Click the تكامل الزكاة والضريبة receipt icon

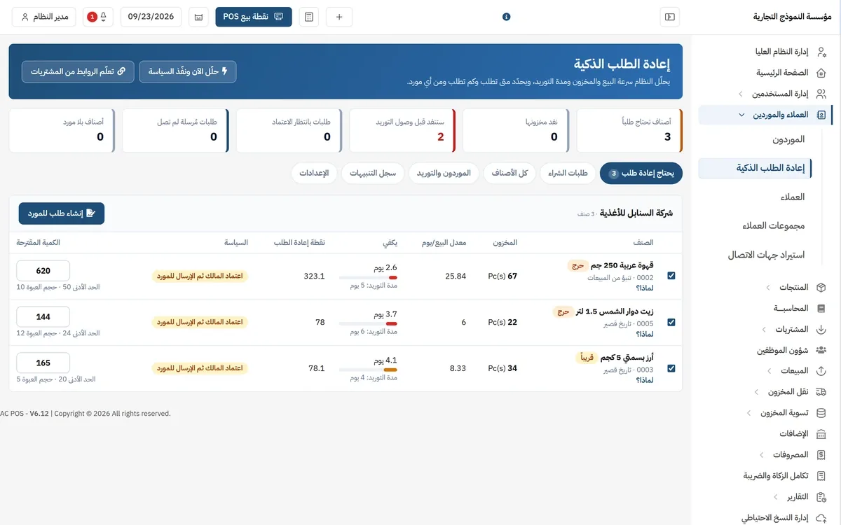[821, 476]
